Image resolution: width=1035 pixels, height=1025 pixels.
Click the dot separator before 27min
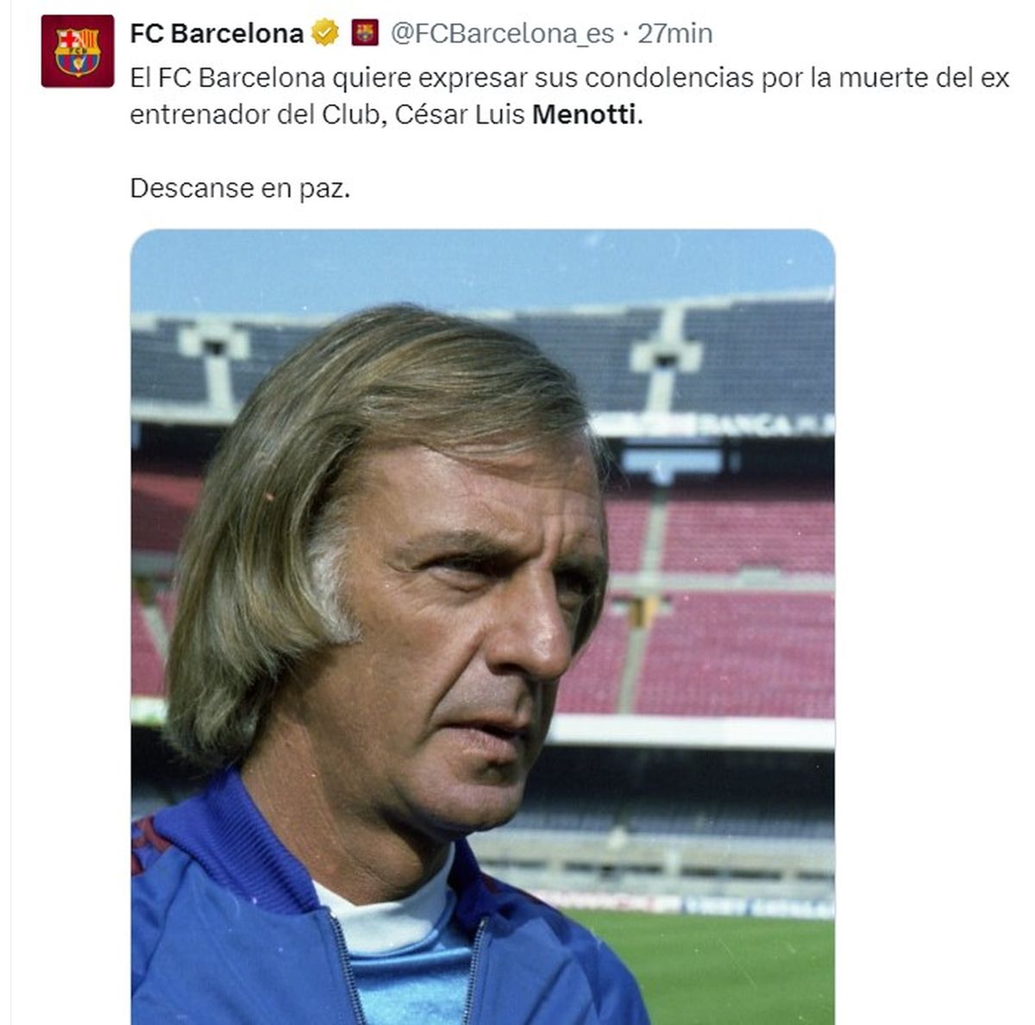pyautogui.click(x=625, y=35)
